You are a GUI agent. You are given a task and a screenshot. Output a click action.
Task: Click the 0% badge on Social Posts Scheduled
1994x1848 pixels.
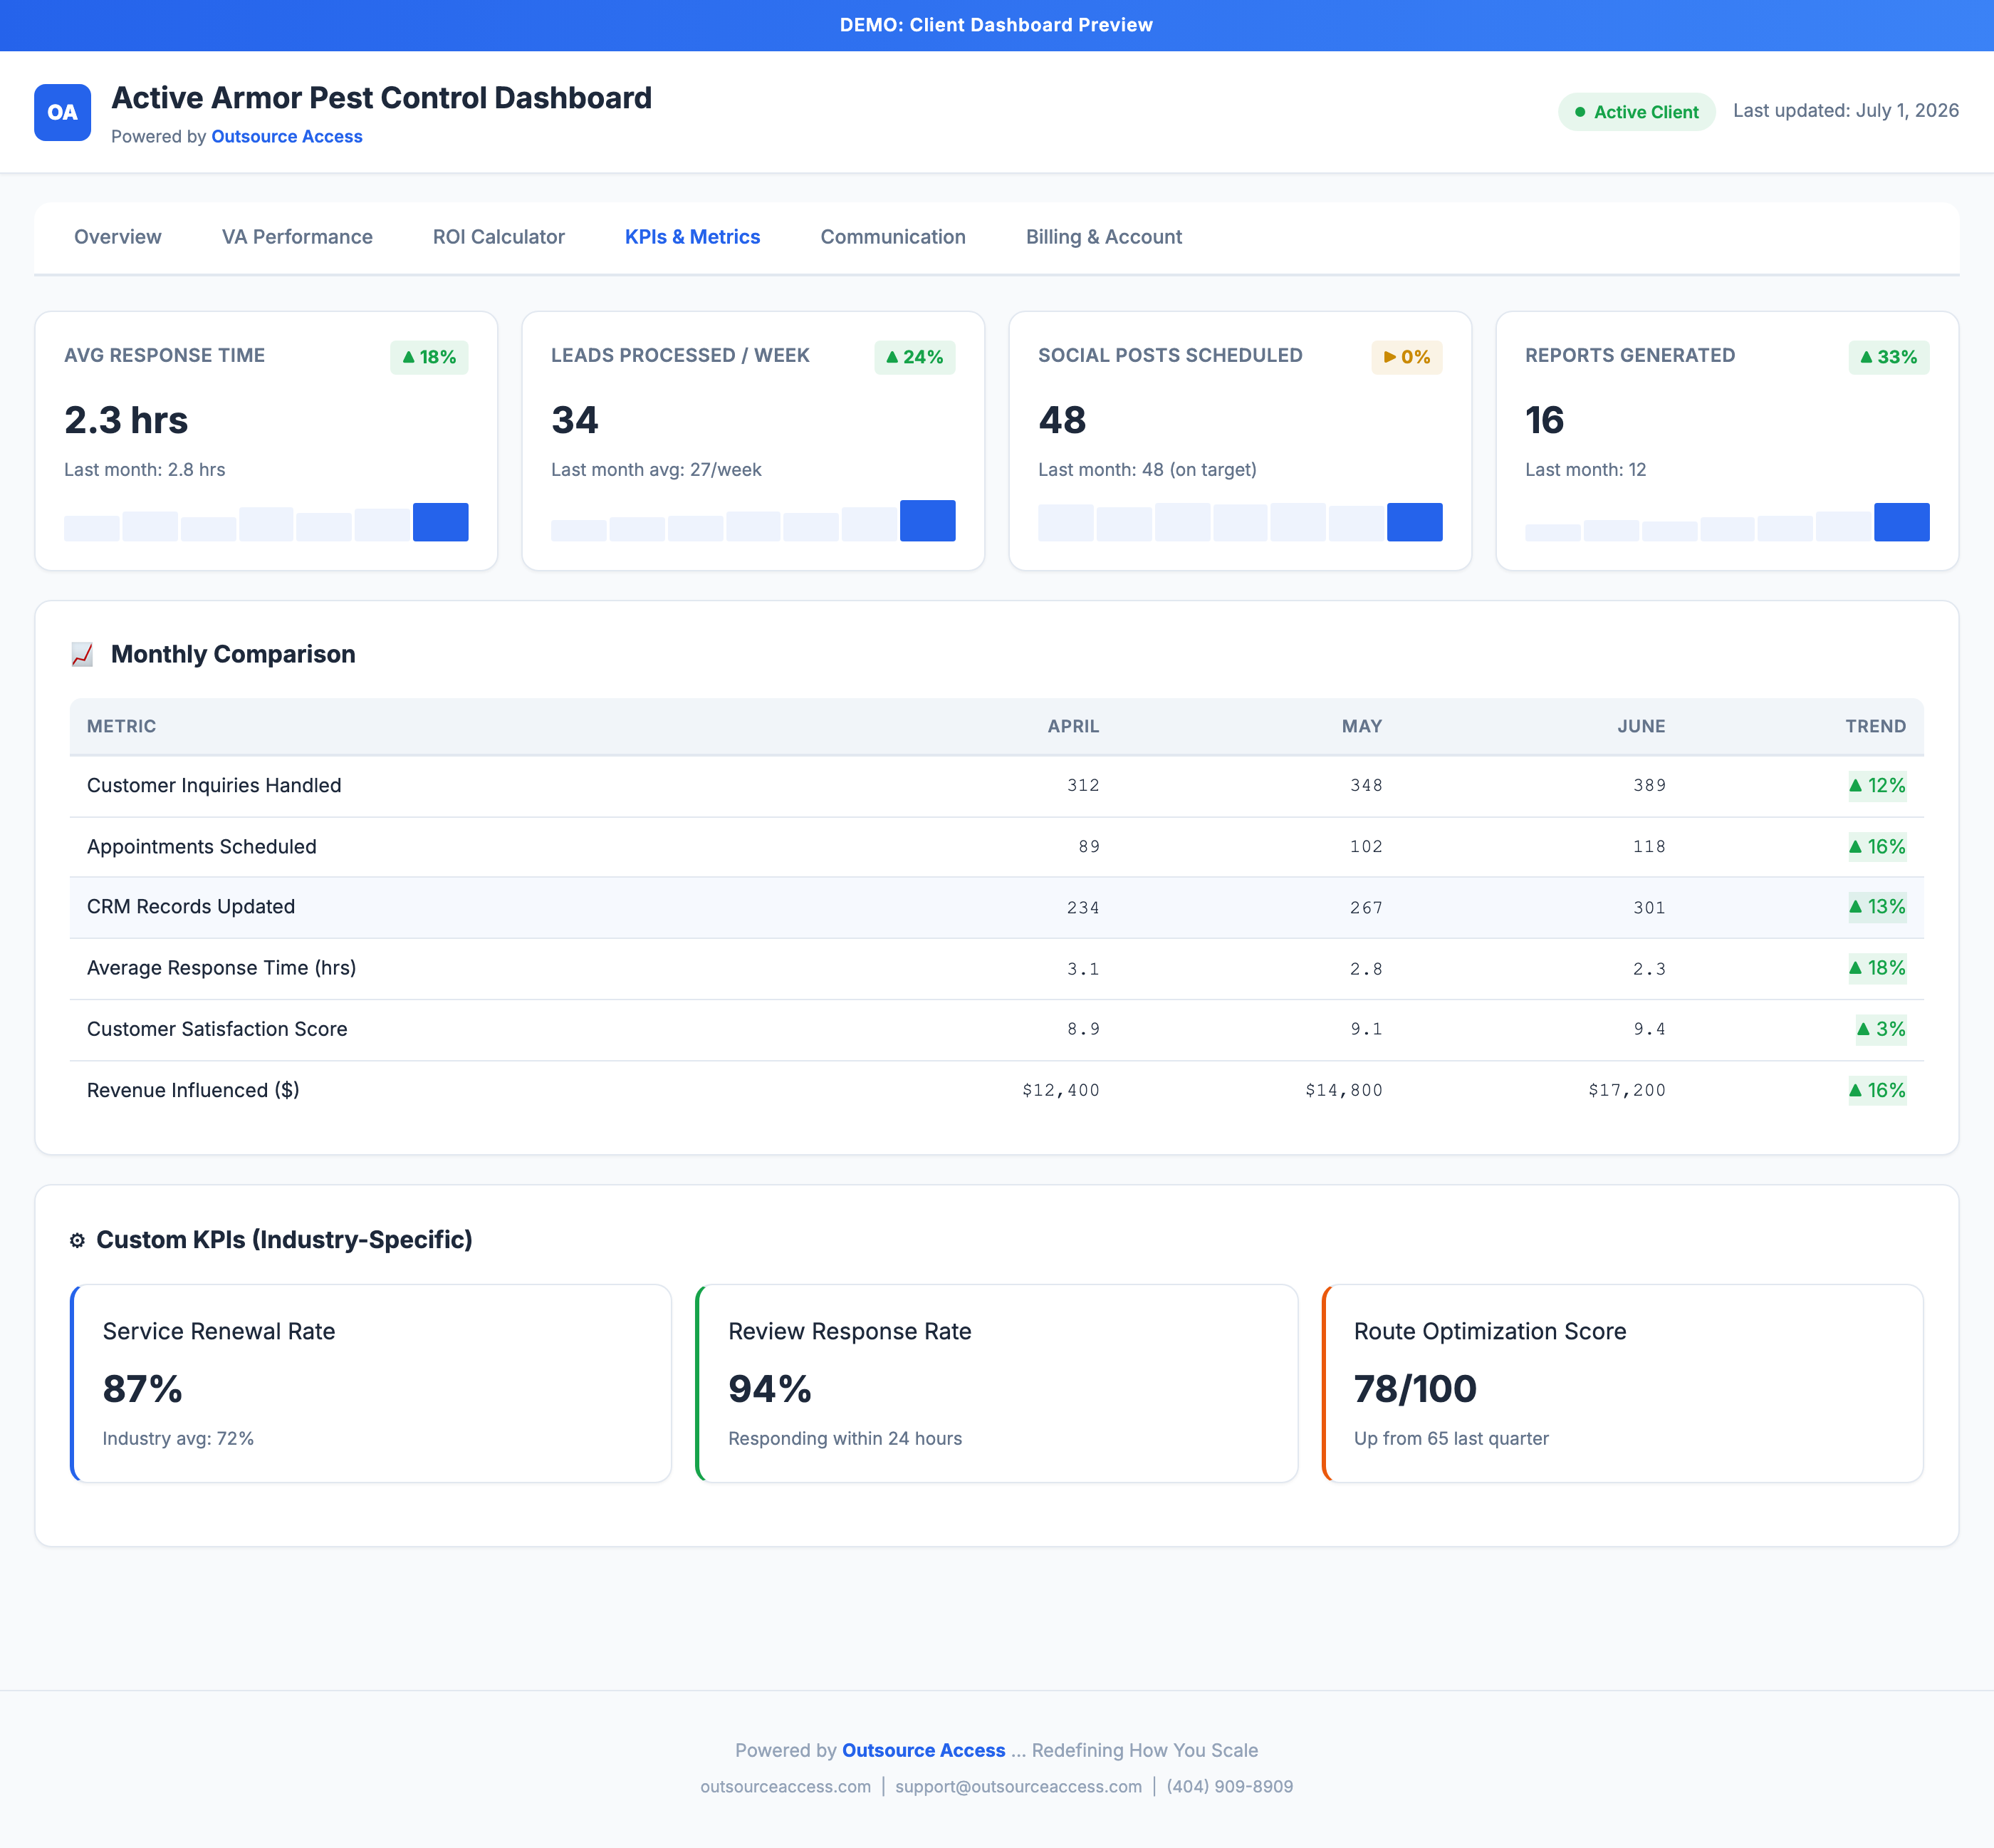coord(1406,357)
